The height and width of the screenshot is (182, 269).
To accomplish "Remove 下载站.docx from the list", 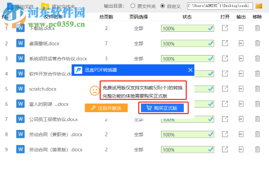I will 257,28.
